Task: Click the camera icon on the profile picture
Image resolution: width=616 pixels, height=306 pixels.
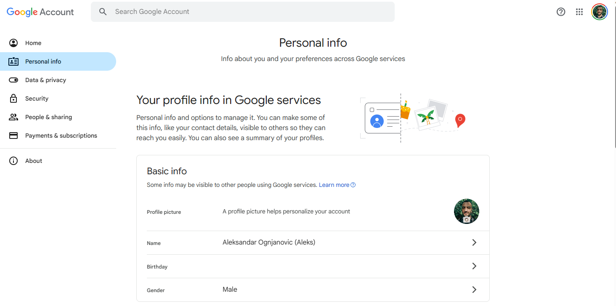Action: [x=466, y=220]
